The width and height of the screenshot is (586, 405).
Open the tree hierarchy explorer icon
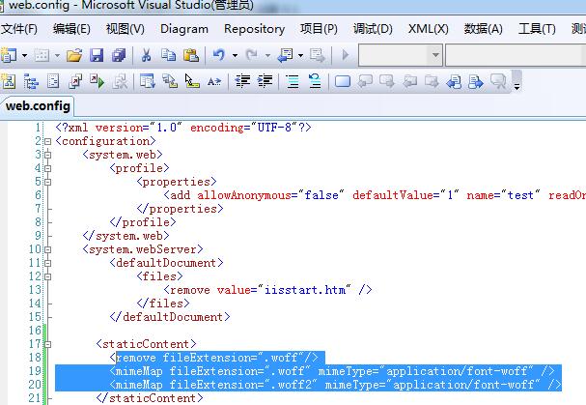[x=31, y=81]
